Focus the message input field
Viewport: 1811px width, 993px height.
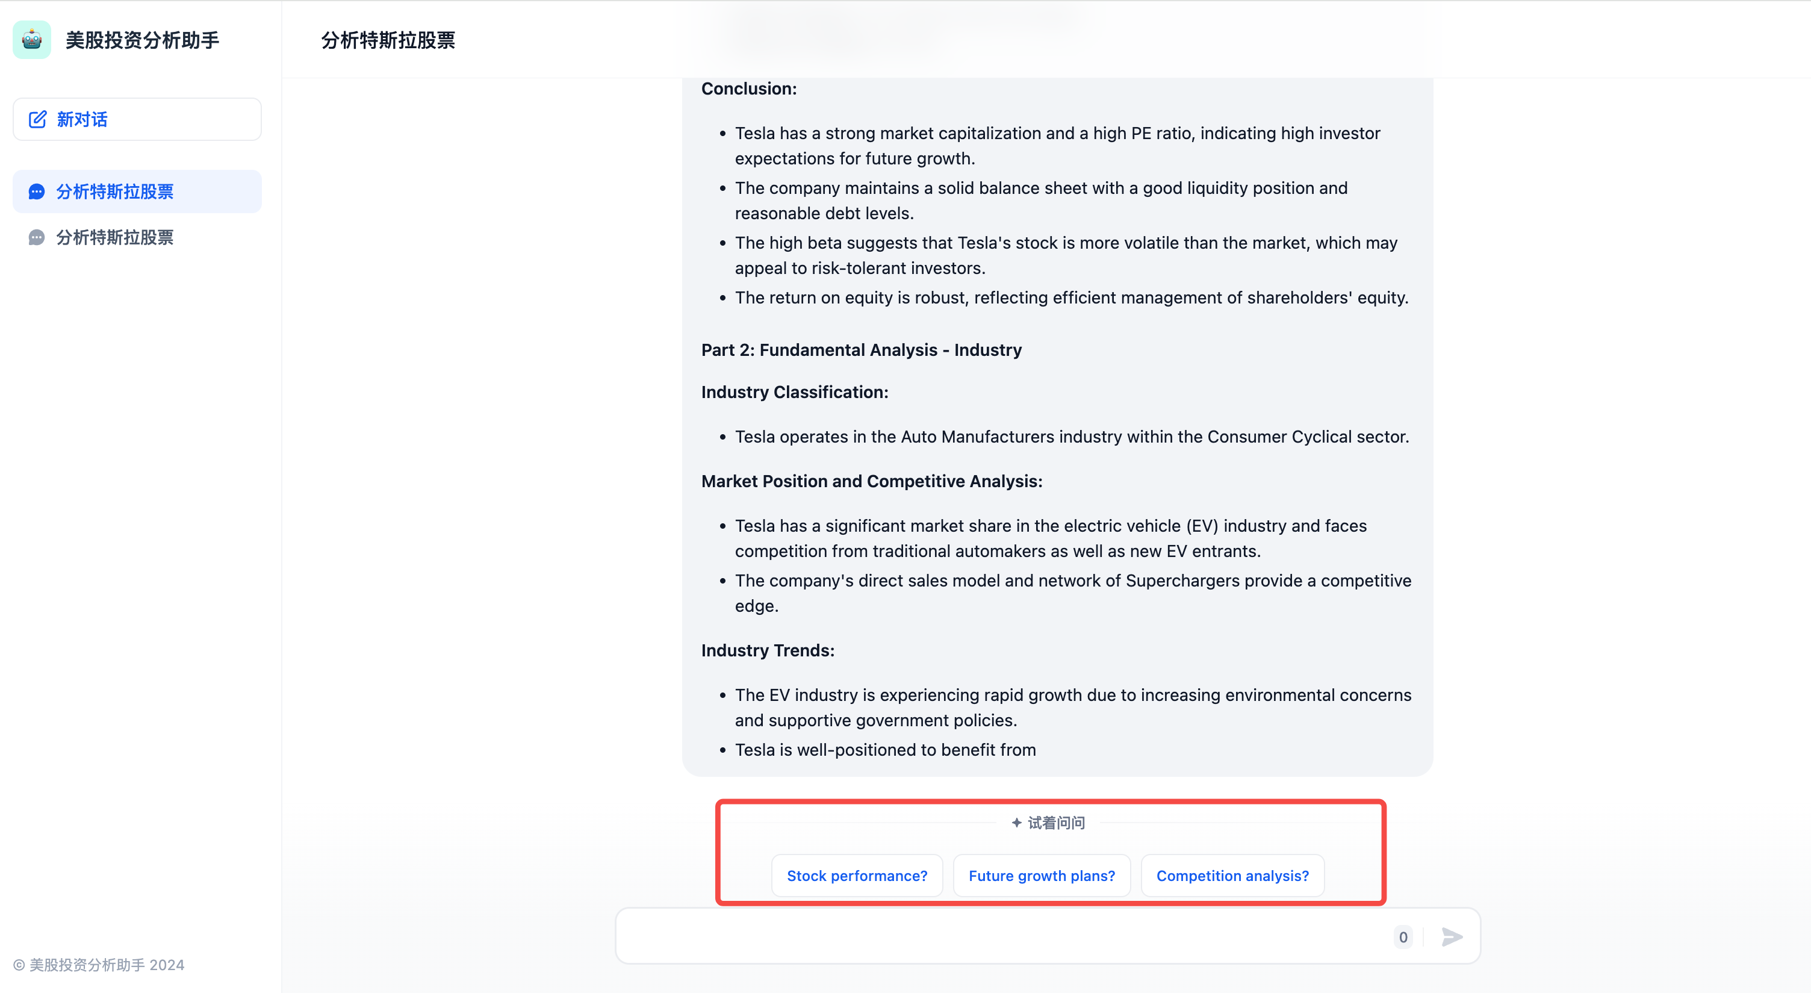(1002, 937)
